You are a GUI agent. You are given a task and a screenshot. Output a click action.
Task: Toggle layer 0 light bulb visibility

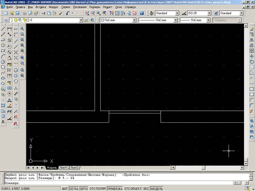12,20
